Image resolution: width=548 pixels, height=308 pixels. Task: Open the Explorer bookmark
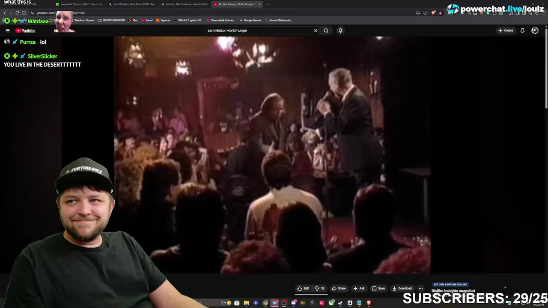click(163, 20)
